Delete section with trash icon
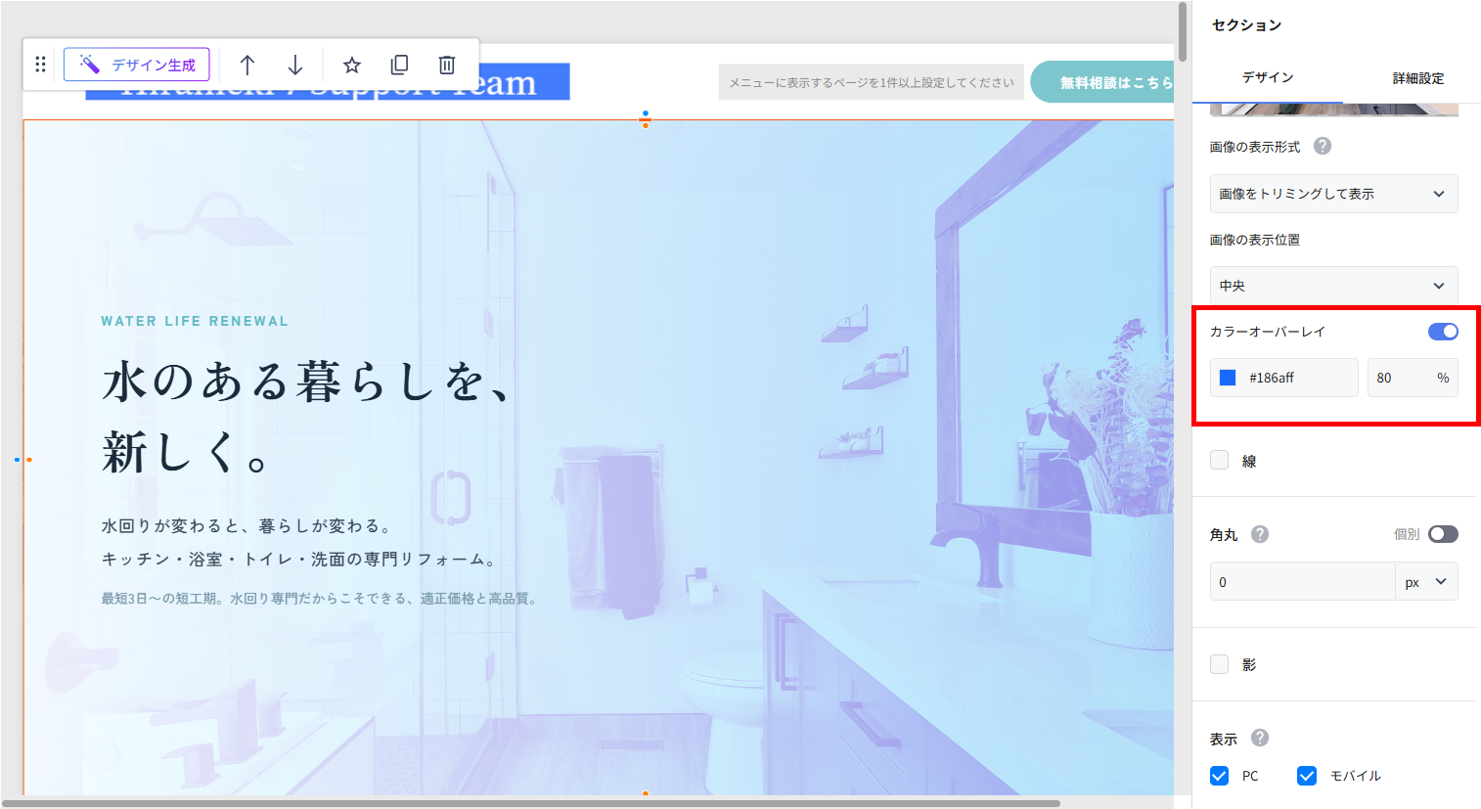The height and width of the screenshot is (809, 1481). point(447,66)
